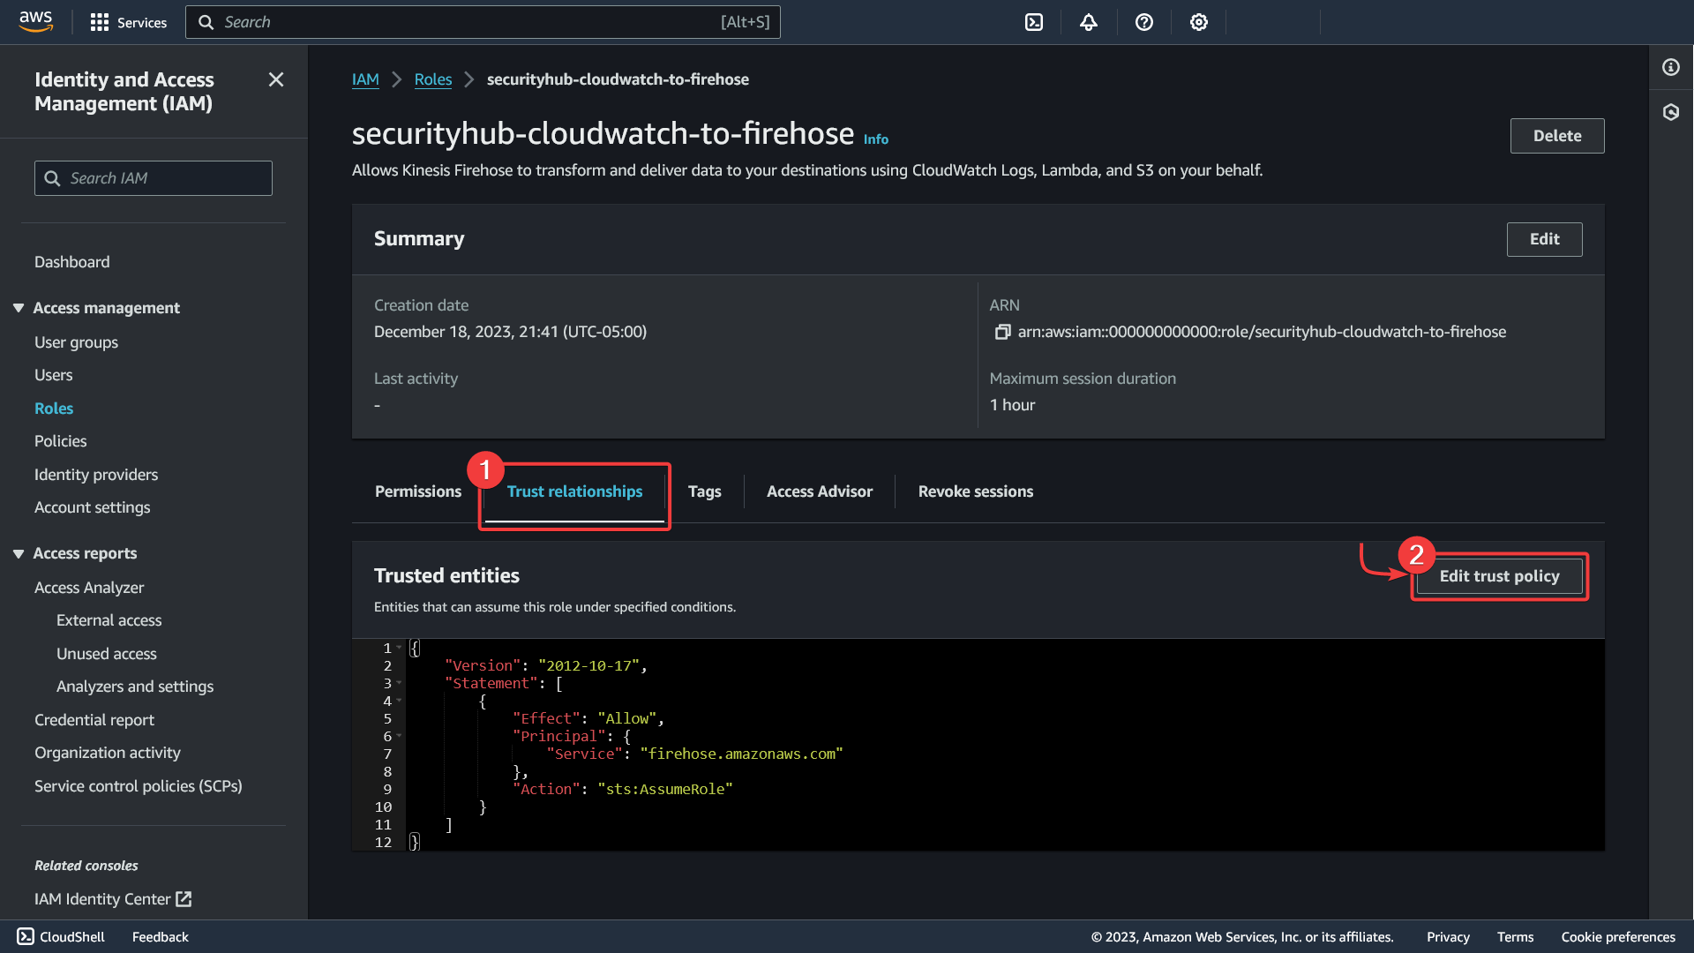Click the Delete role button

tap(1555, 136)
